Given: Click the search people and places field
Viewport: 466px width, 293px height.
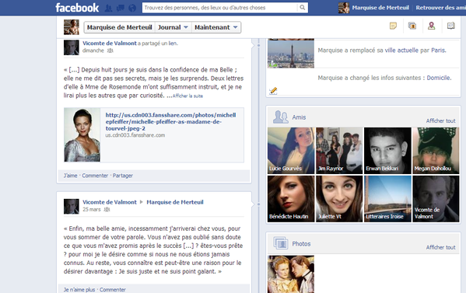Looking at the screenshot, I should [x=220, y=8].
